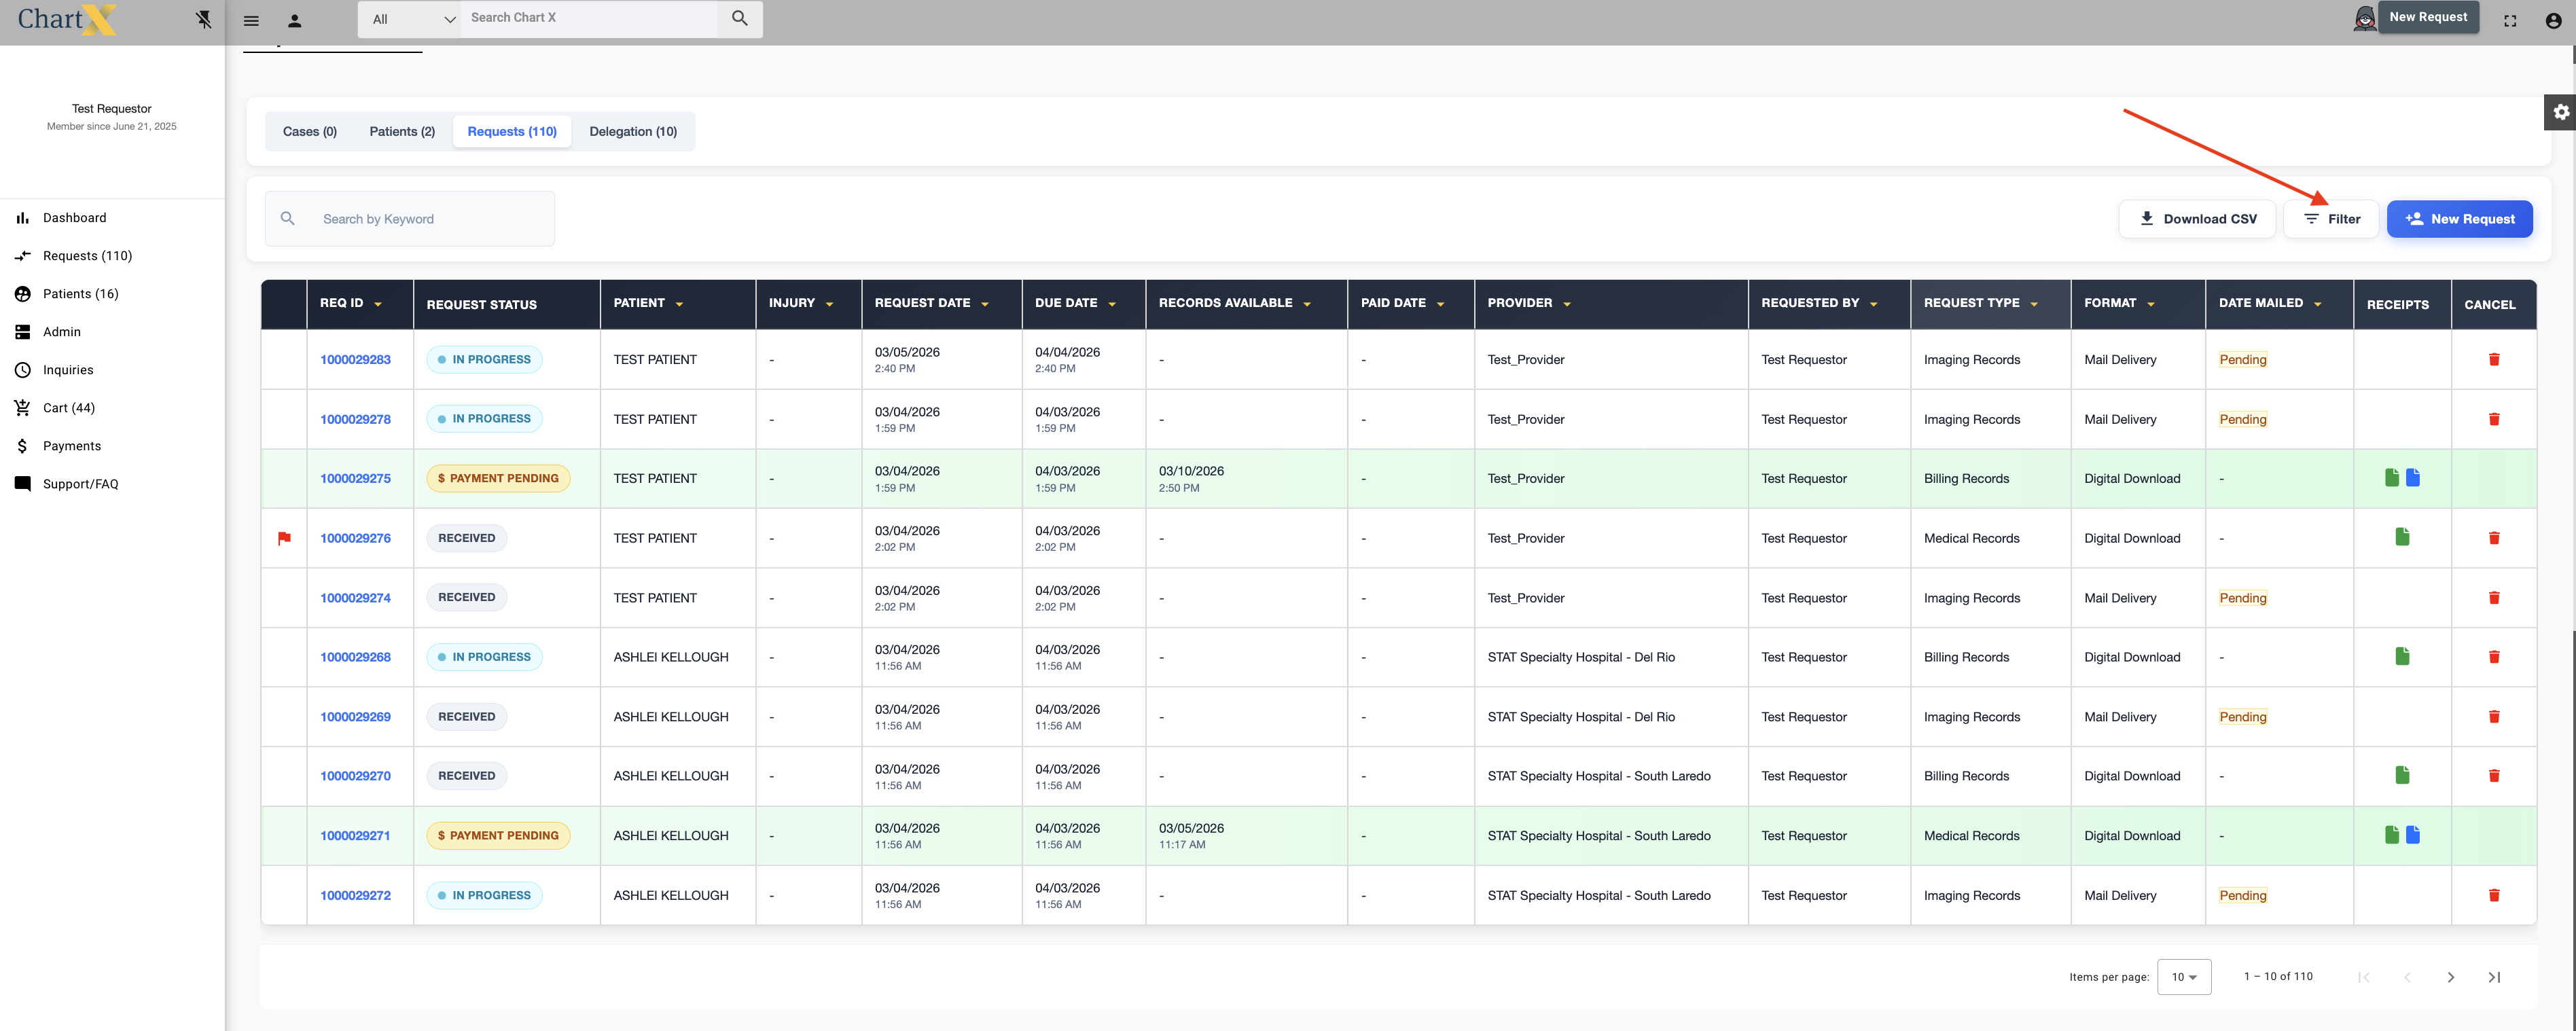The image size is (2576, 1031).
Task: Go to next page of results
Action: (2450, 977)
